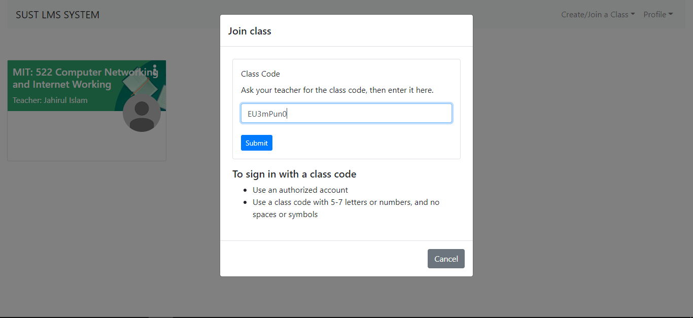Go to SUST LMS SYSTEM home link
693x318 pixels.
pyautogui.click(x=57, y=15)
